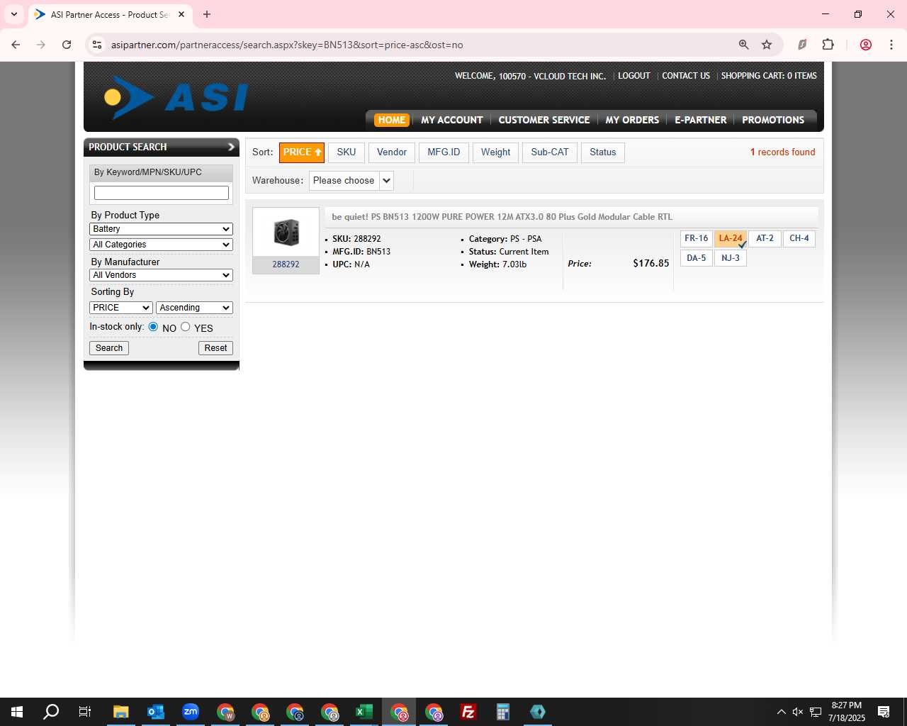907x726 pixels.
Task: Open the All Vendors manufacturer dropdown
Action: pyautogui.click(x=162, y=275)
